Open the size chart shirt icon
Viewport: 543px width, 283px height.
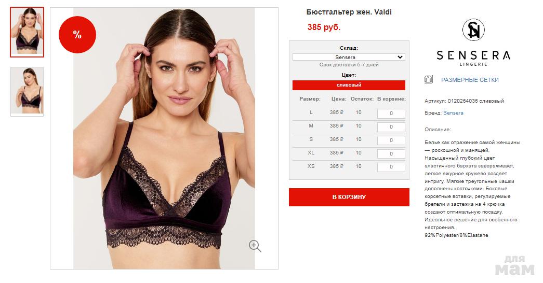[x=429, y=79]
